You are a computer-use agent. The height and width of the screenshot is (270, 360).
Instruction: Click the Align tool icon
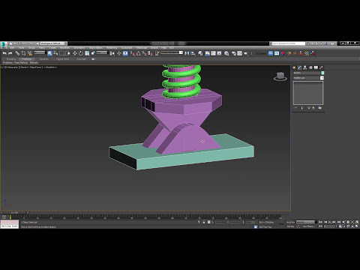(x=193, y=53)
